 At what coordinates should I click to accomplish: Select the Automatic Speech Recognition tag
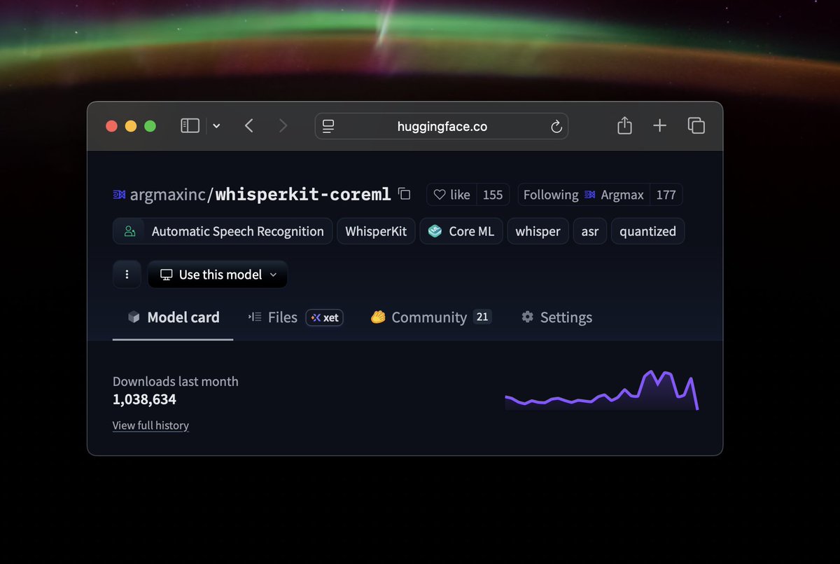(x=222, y=231)
